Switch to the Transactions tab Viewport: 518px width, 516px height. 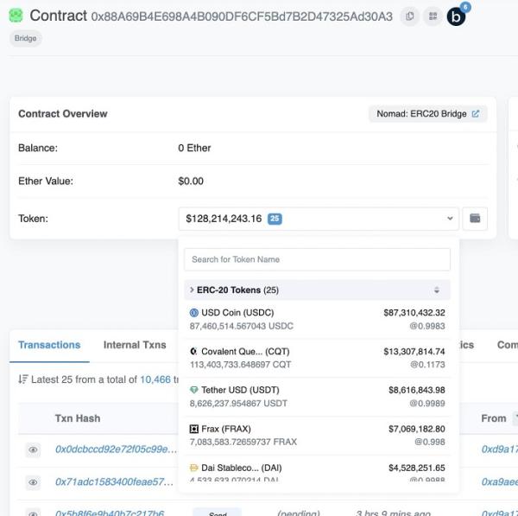coord(49,345)
